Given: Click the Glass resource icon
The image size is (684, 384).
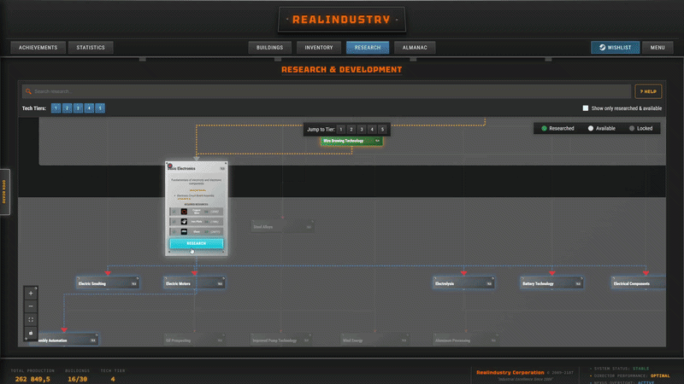Looking at the screenshot, I should click(184, 231).
